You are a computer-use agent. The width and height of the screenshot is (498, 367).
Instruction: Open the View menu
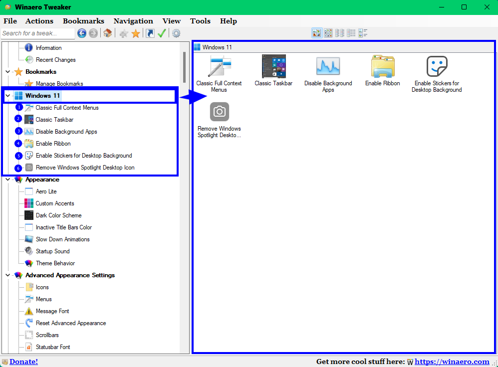coord(172,21)
